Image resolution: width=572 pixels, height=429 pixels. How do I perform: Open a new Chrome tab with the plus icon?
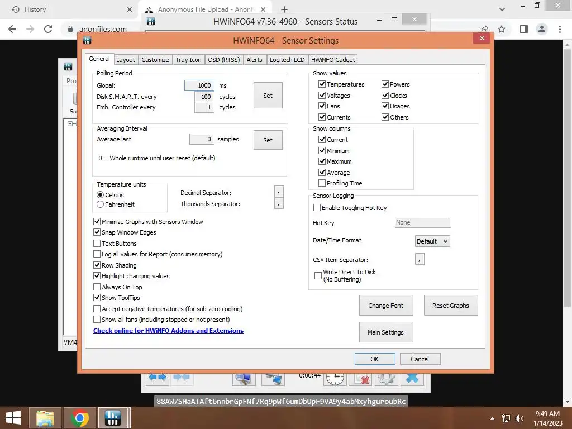pyautogui.click(x=284, y=9)
